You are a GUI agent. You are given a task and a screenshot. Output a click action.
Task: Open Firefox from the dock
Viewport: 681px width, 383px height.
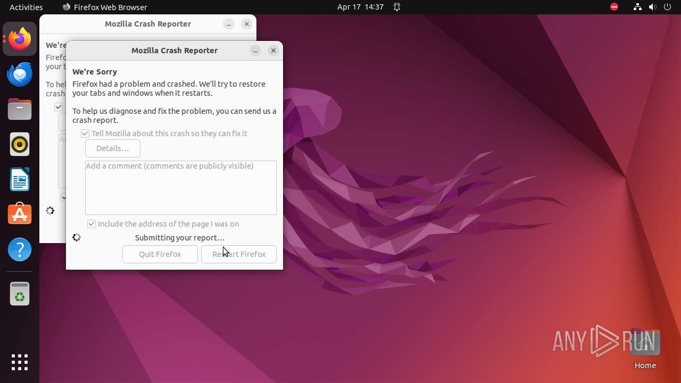coord(20,39)
